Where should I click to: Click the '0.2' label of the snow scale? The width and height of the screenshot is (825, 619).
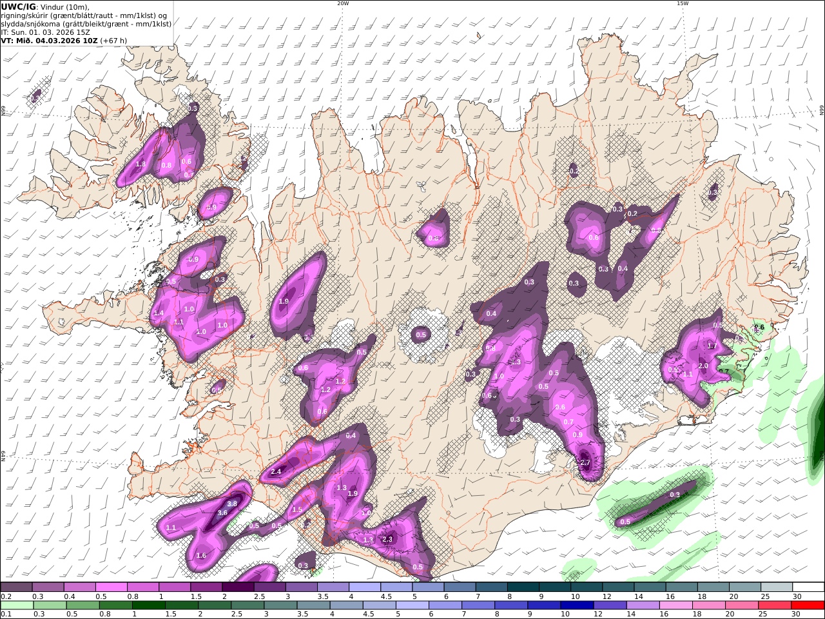point(5,596)
